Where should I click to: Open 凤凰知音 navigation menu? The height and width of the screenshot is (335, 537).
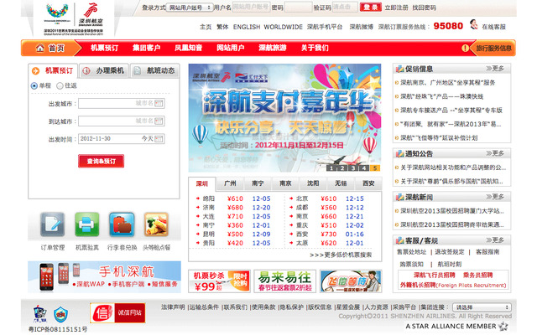188,48
